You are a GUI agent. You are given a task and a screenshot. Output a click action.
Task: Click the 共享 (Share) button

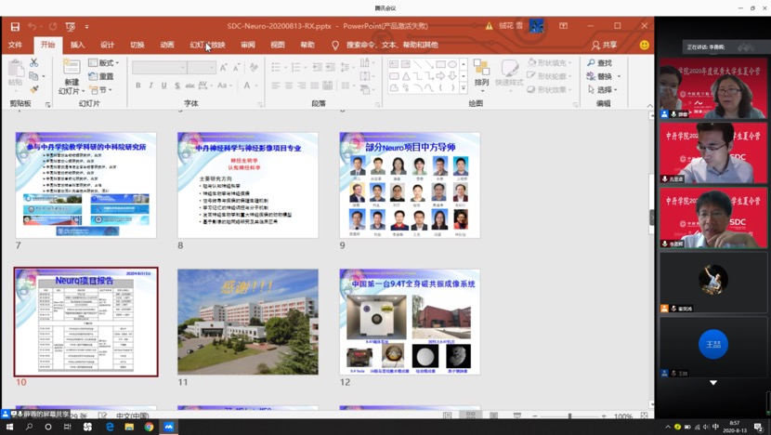[x=605, y=45]
